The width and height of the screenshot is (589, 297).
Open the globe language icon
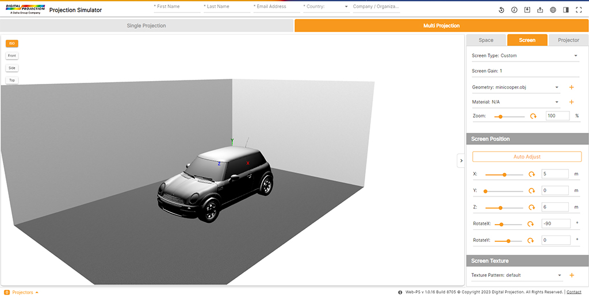click(x=553, y=10)
